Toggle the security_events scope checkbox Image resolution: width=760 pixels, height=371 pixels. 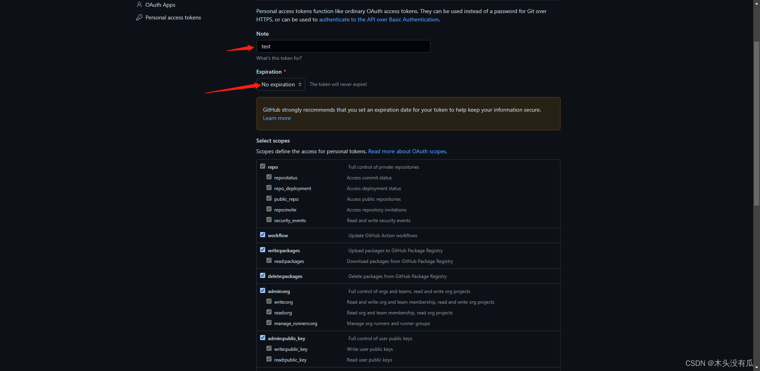click(269, 219)
